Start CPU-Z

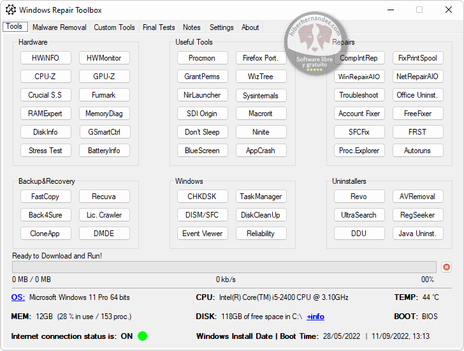(x=46, y=77)
